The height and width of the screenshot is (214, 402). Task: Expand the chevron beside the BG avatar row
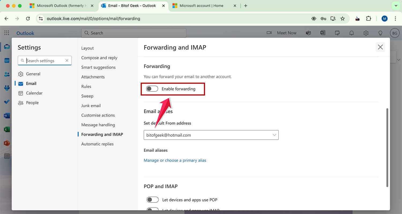(399, 60)
